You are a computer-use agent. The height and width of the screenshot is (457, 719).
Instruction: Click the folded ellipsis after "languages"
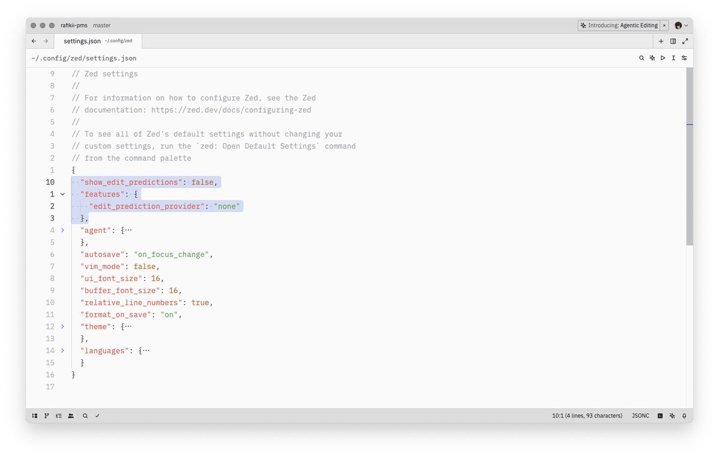click(x=146, y=350)
